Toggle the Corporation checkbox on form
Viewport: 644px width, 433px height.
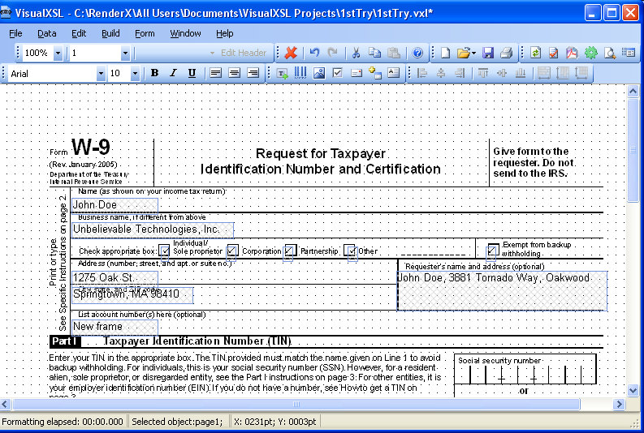231,250
